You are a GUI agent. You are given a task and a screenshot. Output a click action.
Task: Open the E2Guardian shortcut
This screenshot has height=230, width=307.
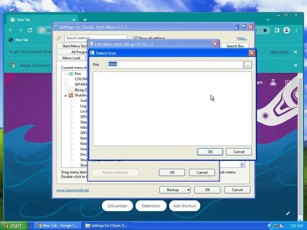117,206
